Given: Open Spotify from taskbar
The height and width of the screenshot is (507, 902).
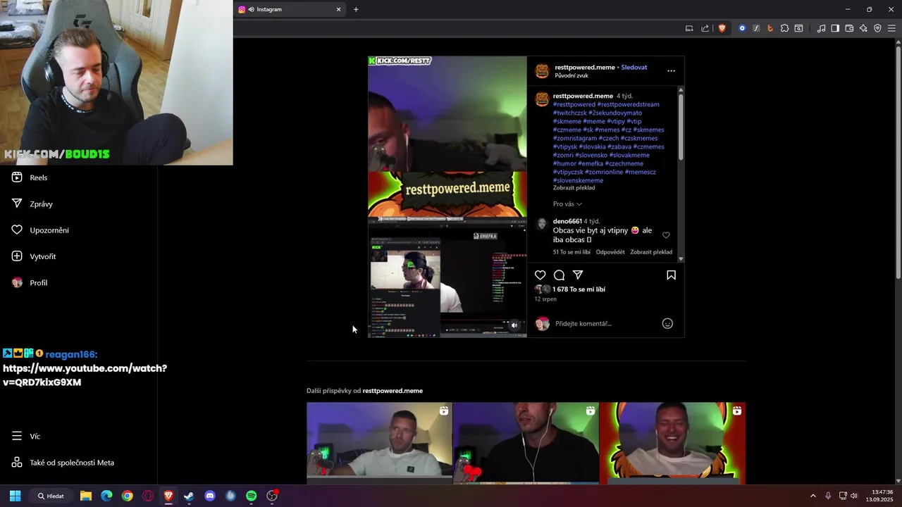Looking at the screenshot, I should (x=251, y=496).
